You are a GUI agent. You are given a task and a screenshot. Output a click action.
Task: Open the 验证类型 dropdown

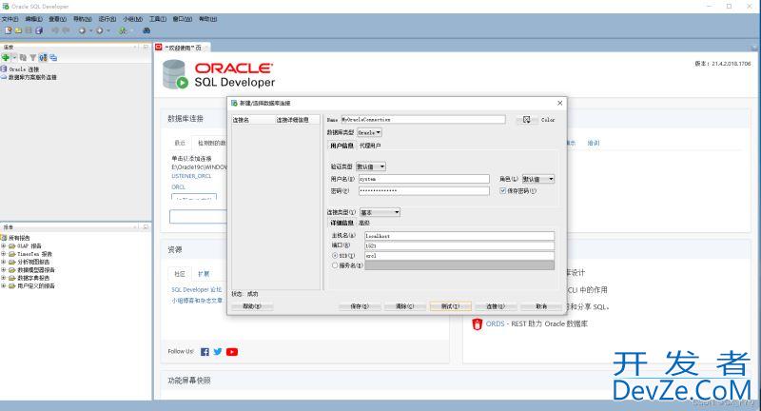pyautogui.click(x=371, y=166)
